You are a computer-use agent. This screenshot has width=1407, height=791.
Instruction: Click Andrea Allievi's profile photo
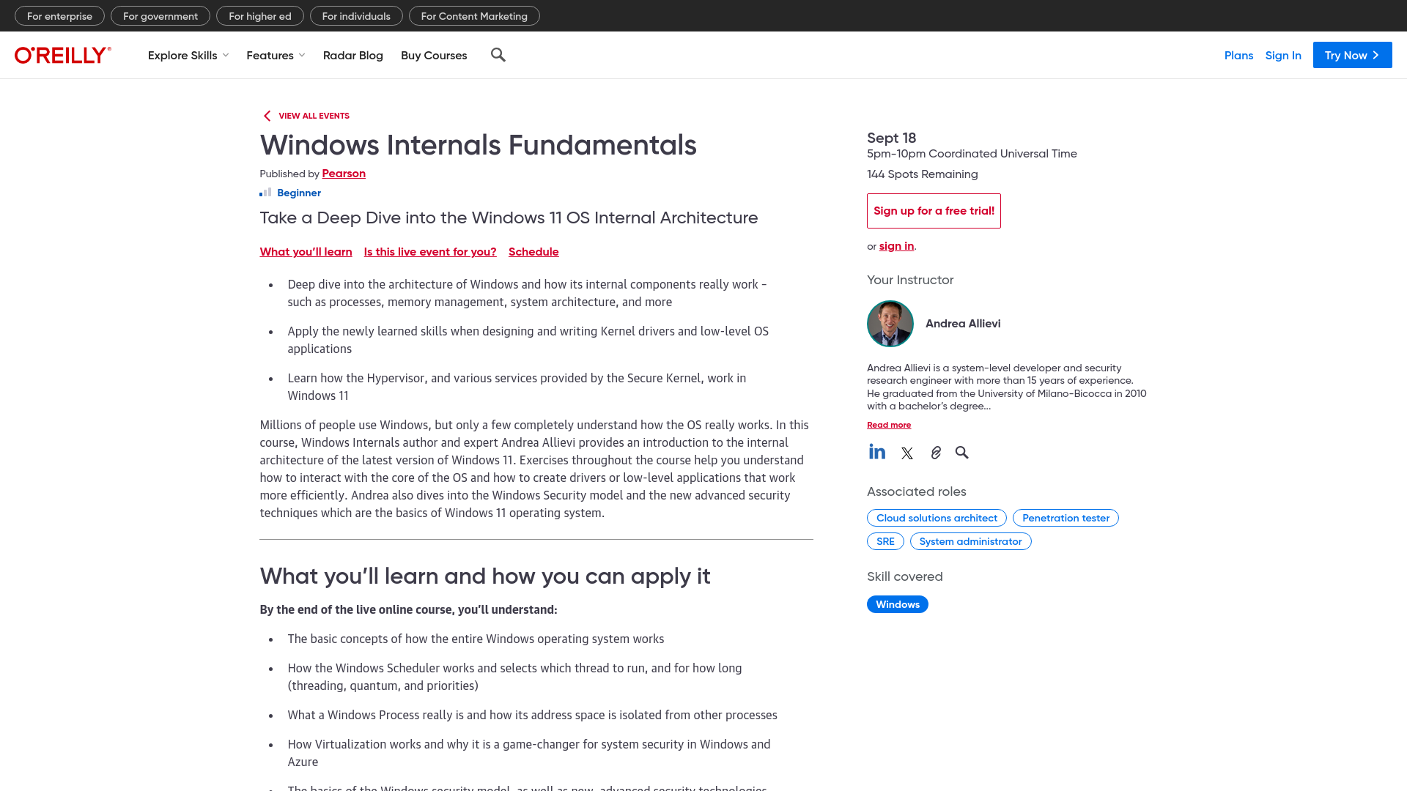(x=890, y=324)
